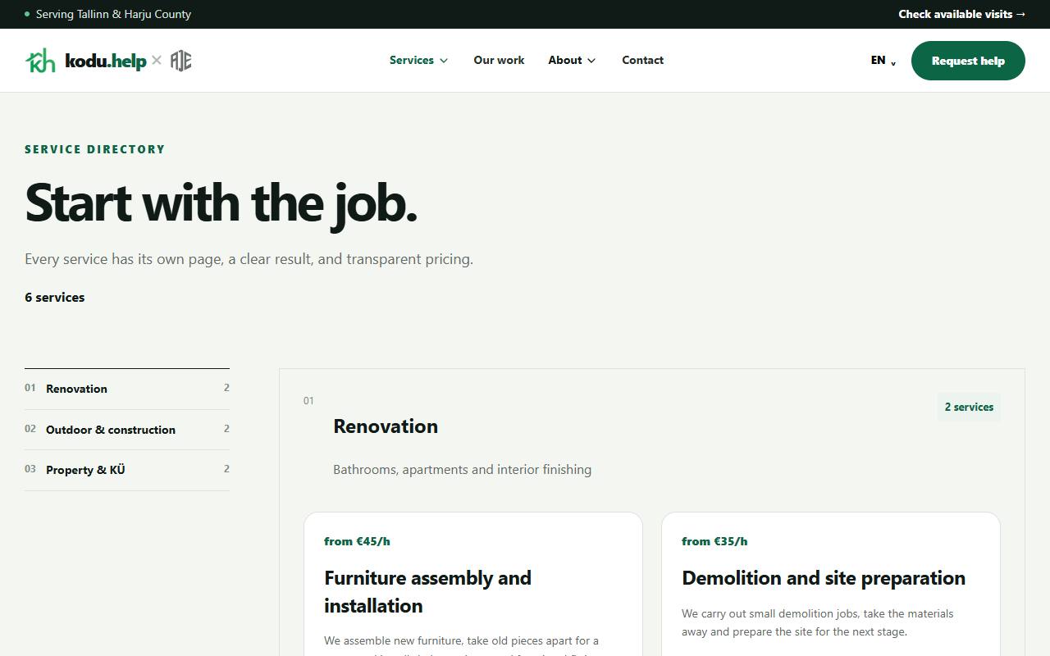Click the SERVICE DIRECTORY label
Screen dimensions: 1050x656
[x=95, y=149]
